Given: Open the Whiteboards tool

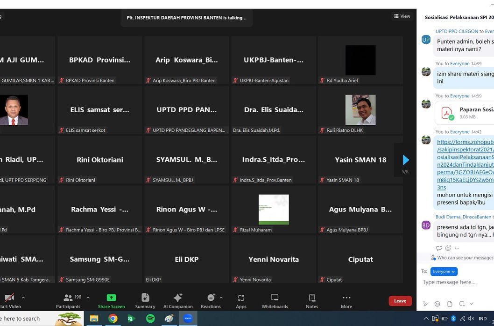Looking at the screenshot, I should (x=275, y=301).
